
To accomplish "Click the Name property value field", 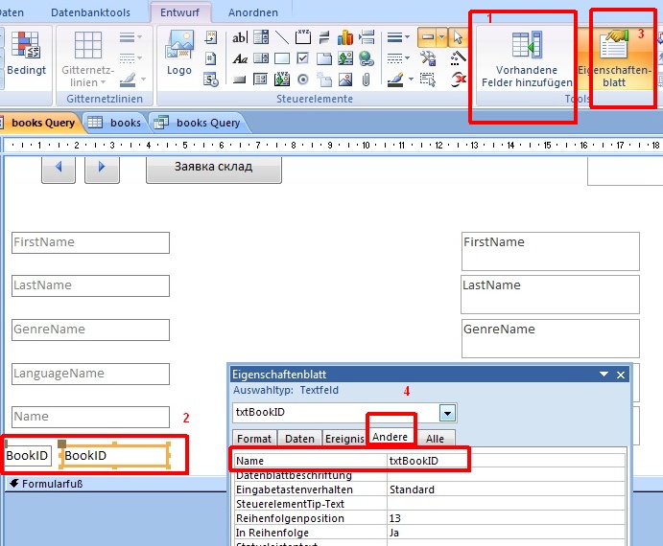I will click(427, 461).
